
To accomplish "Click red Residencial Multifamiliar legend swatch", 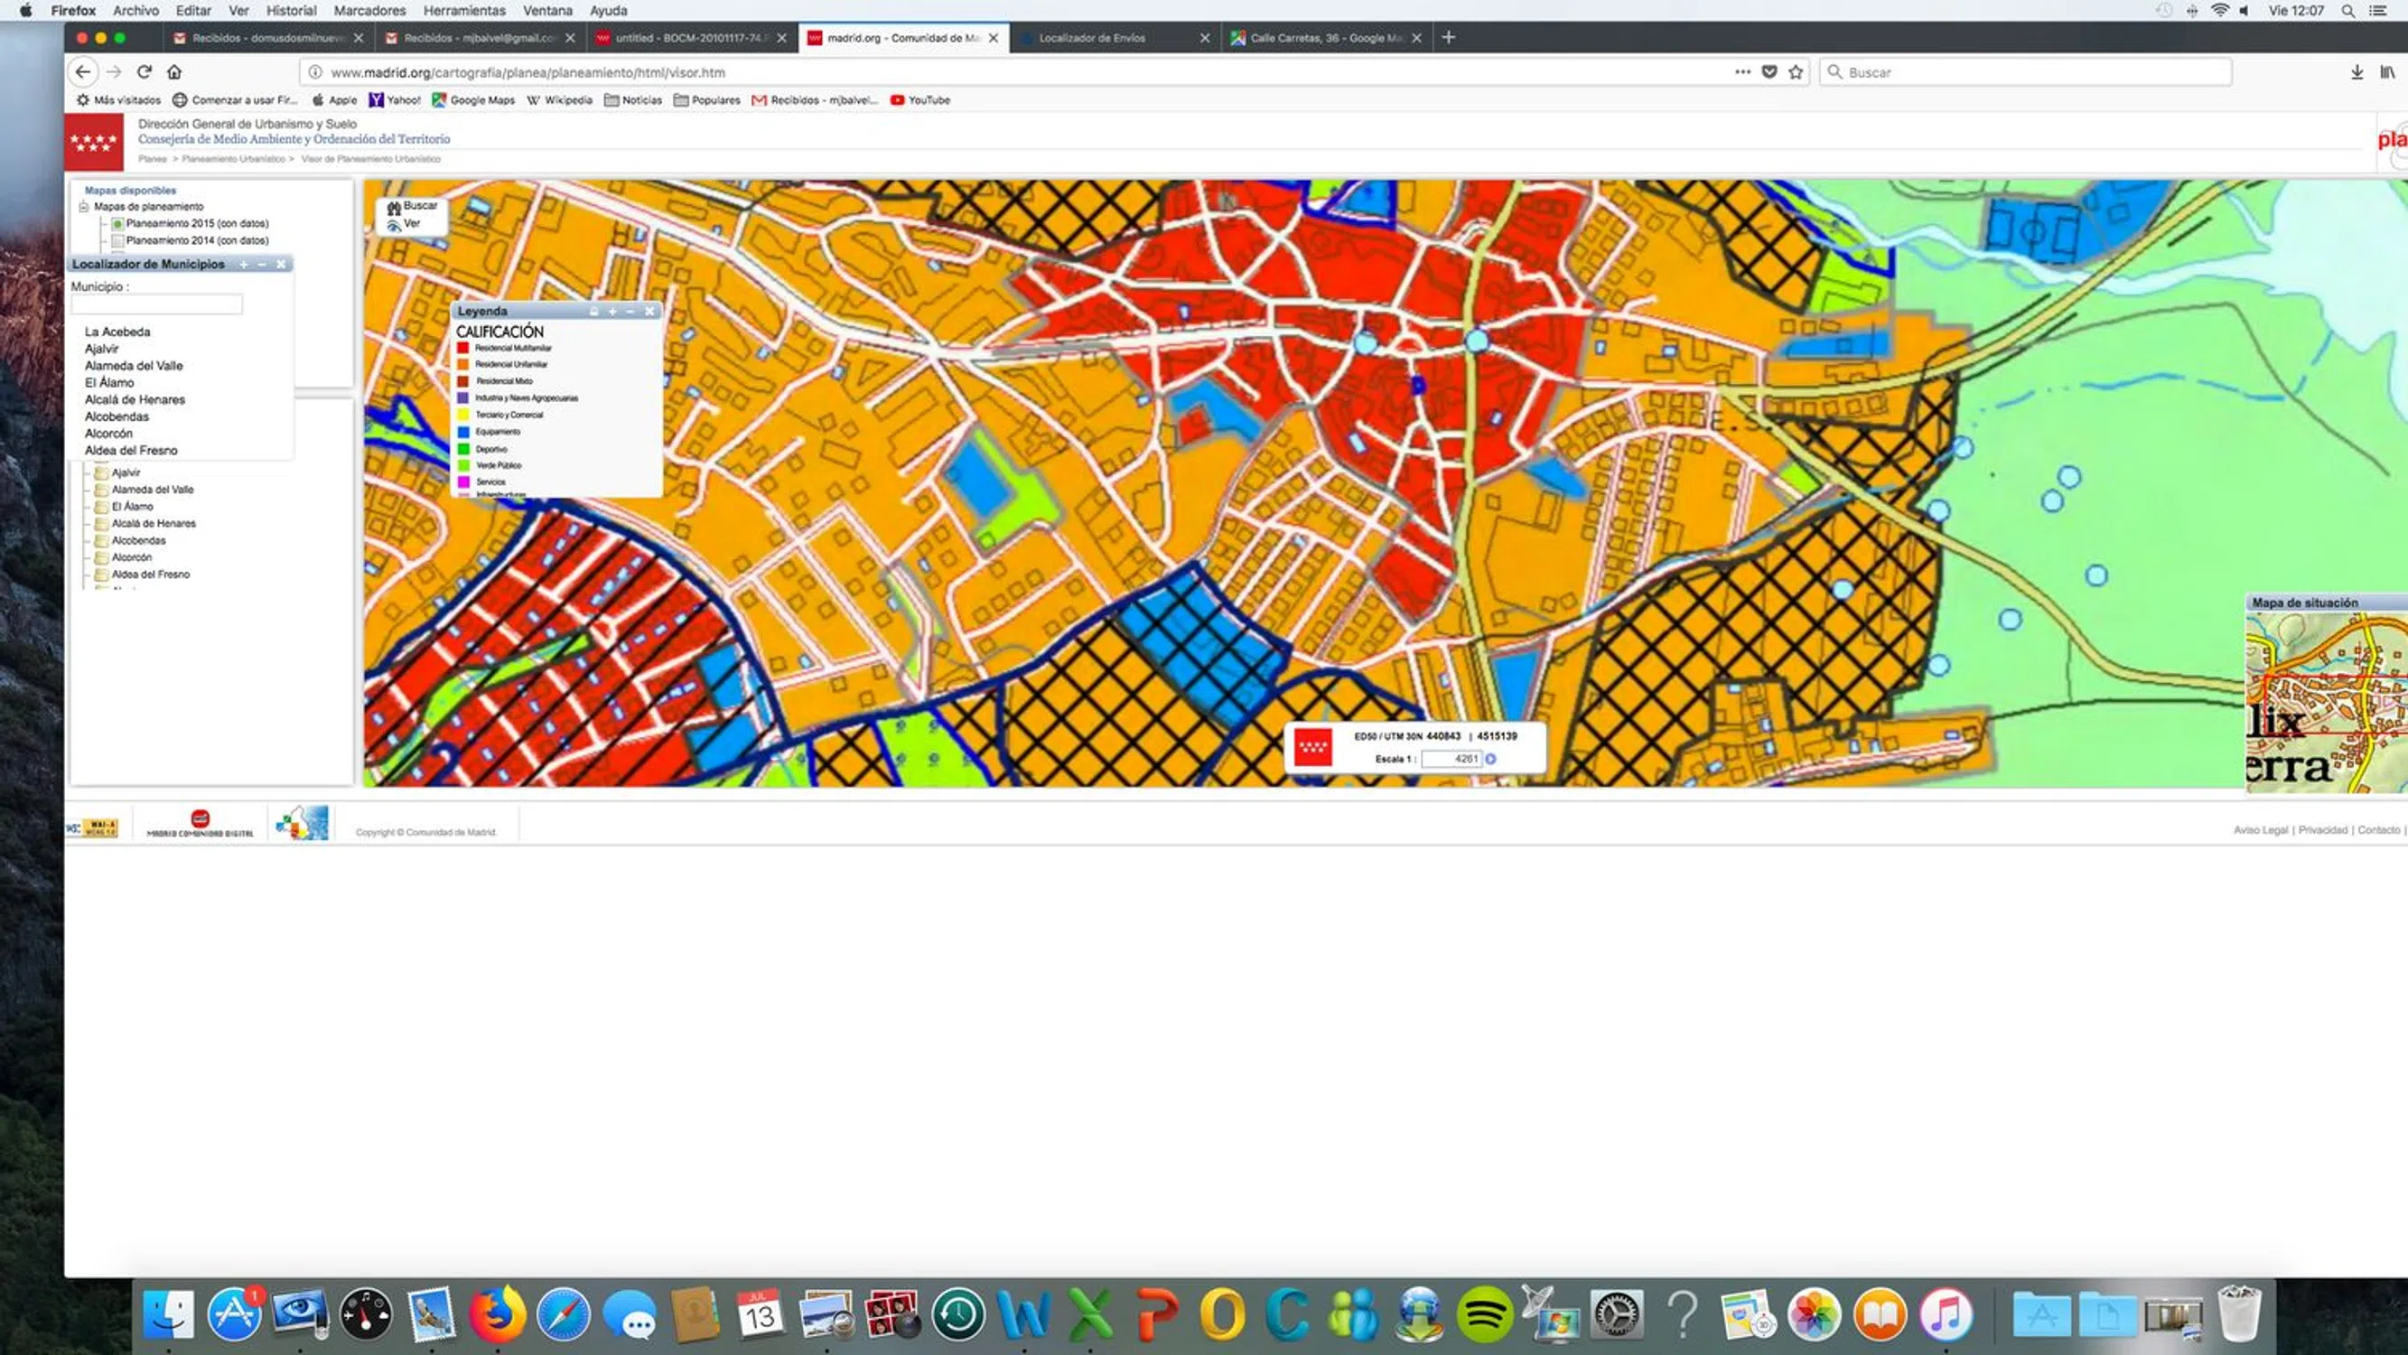I will [462, 348].
